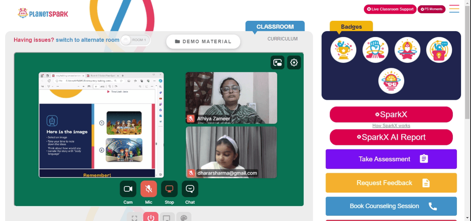
Task: Switch to the CLASSROOM tab
Action: [275, 26]
